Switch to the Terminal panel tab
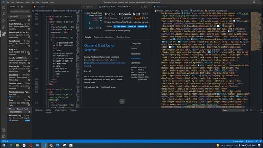Viewport: 263px width, 148px height. [73, 110]
